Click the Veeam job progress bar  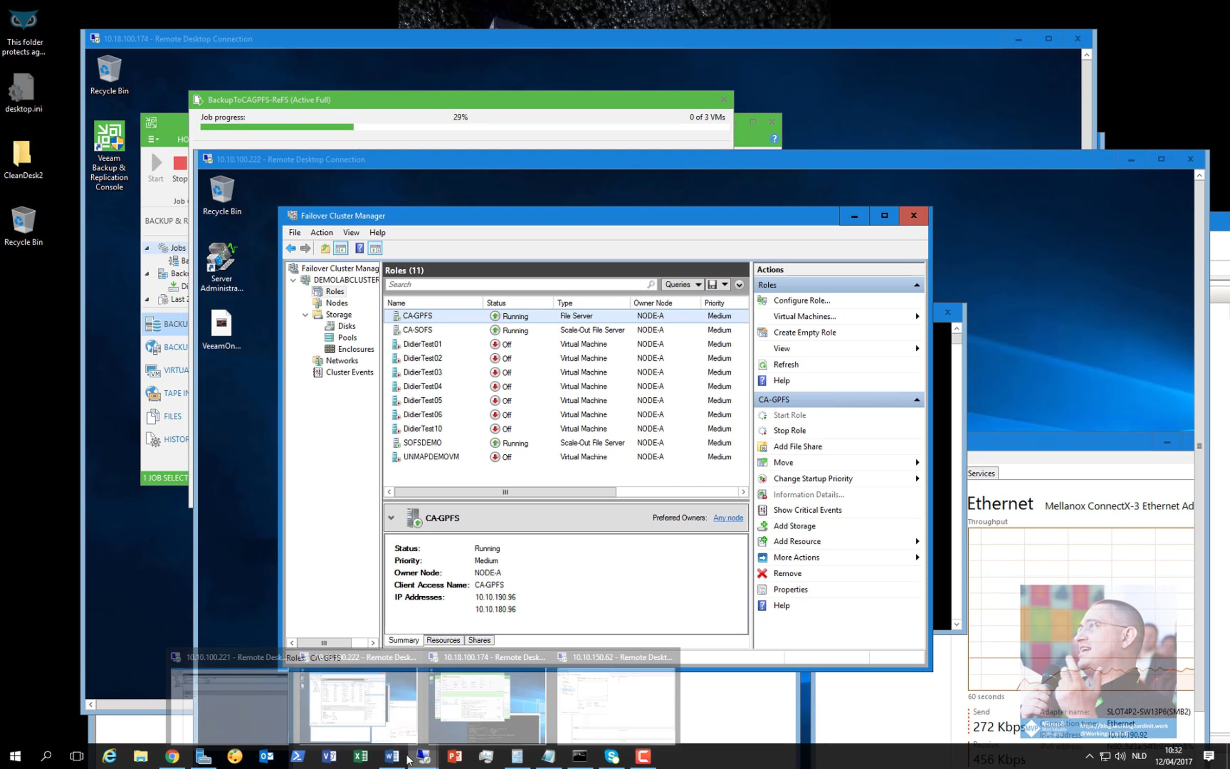tap(464, 127)
